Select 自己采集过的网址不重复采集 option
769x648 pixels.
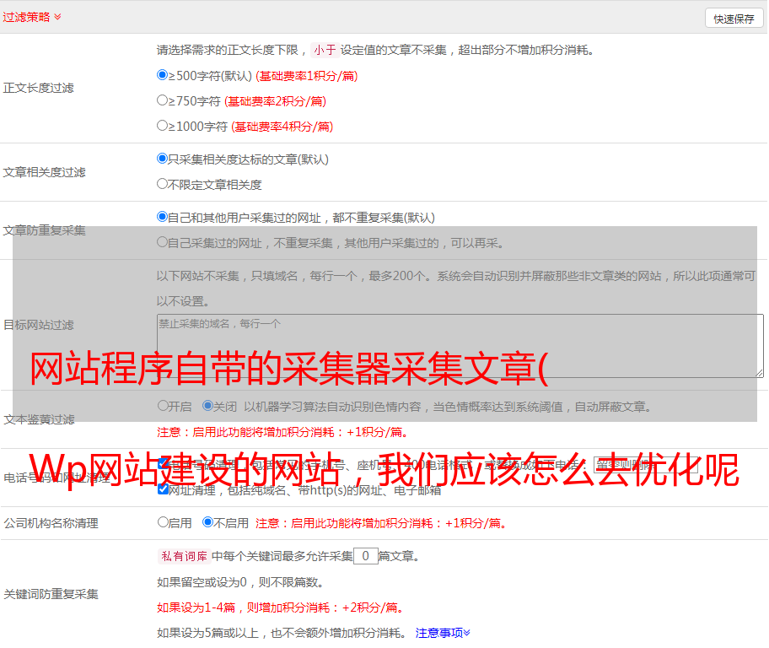(162, 242)
